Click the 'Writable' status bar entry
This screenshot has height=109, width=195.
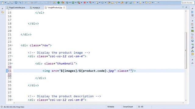(x=111, y=107)
